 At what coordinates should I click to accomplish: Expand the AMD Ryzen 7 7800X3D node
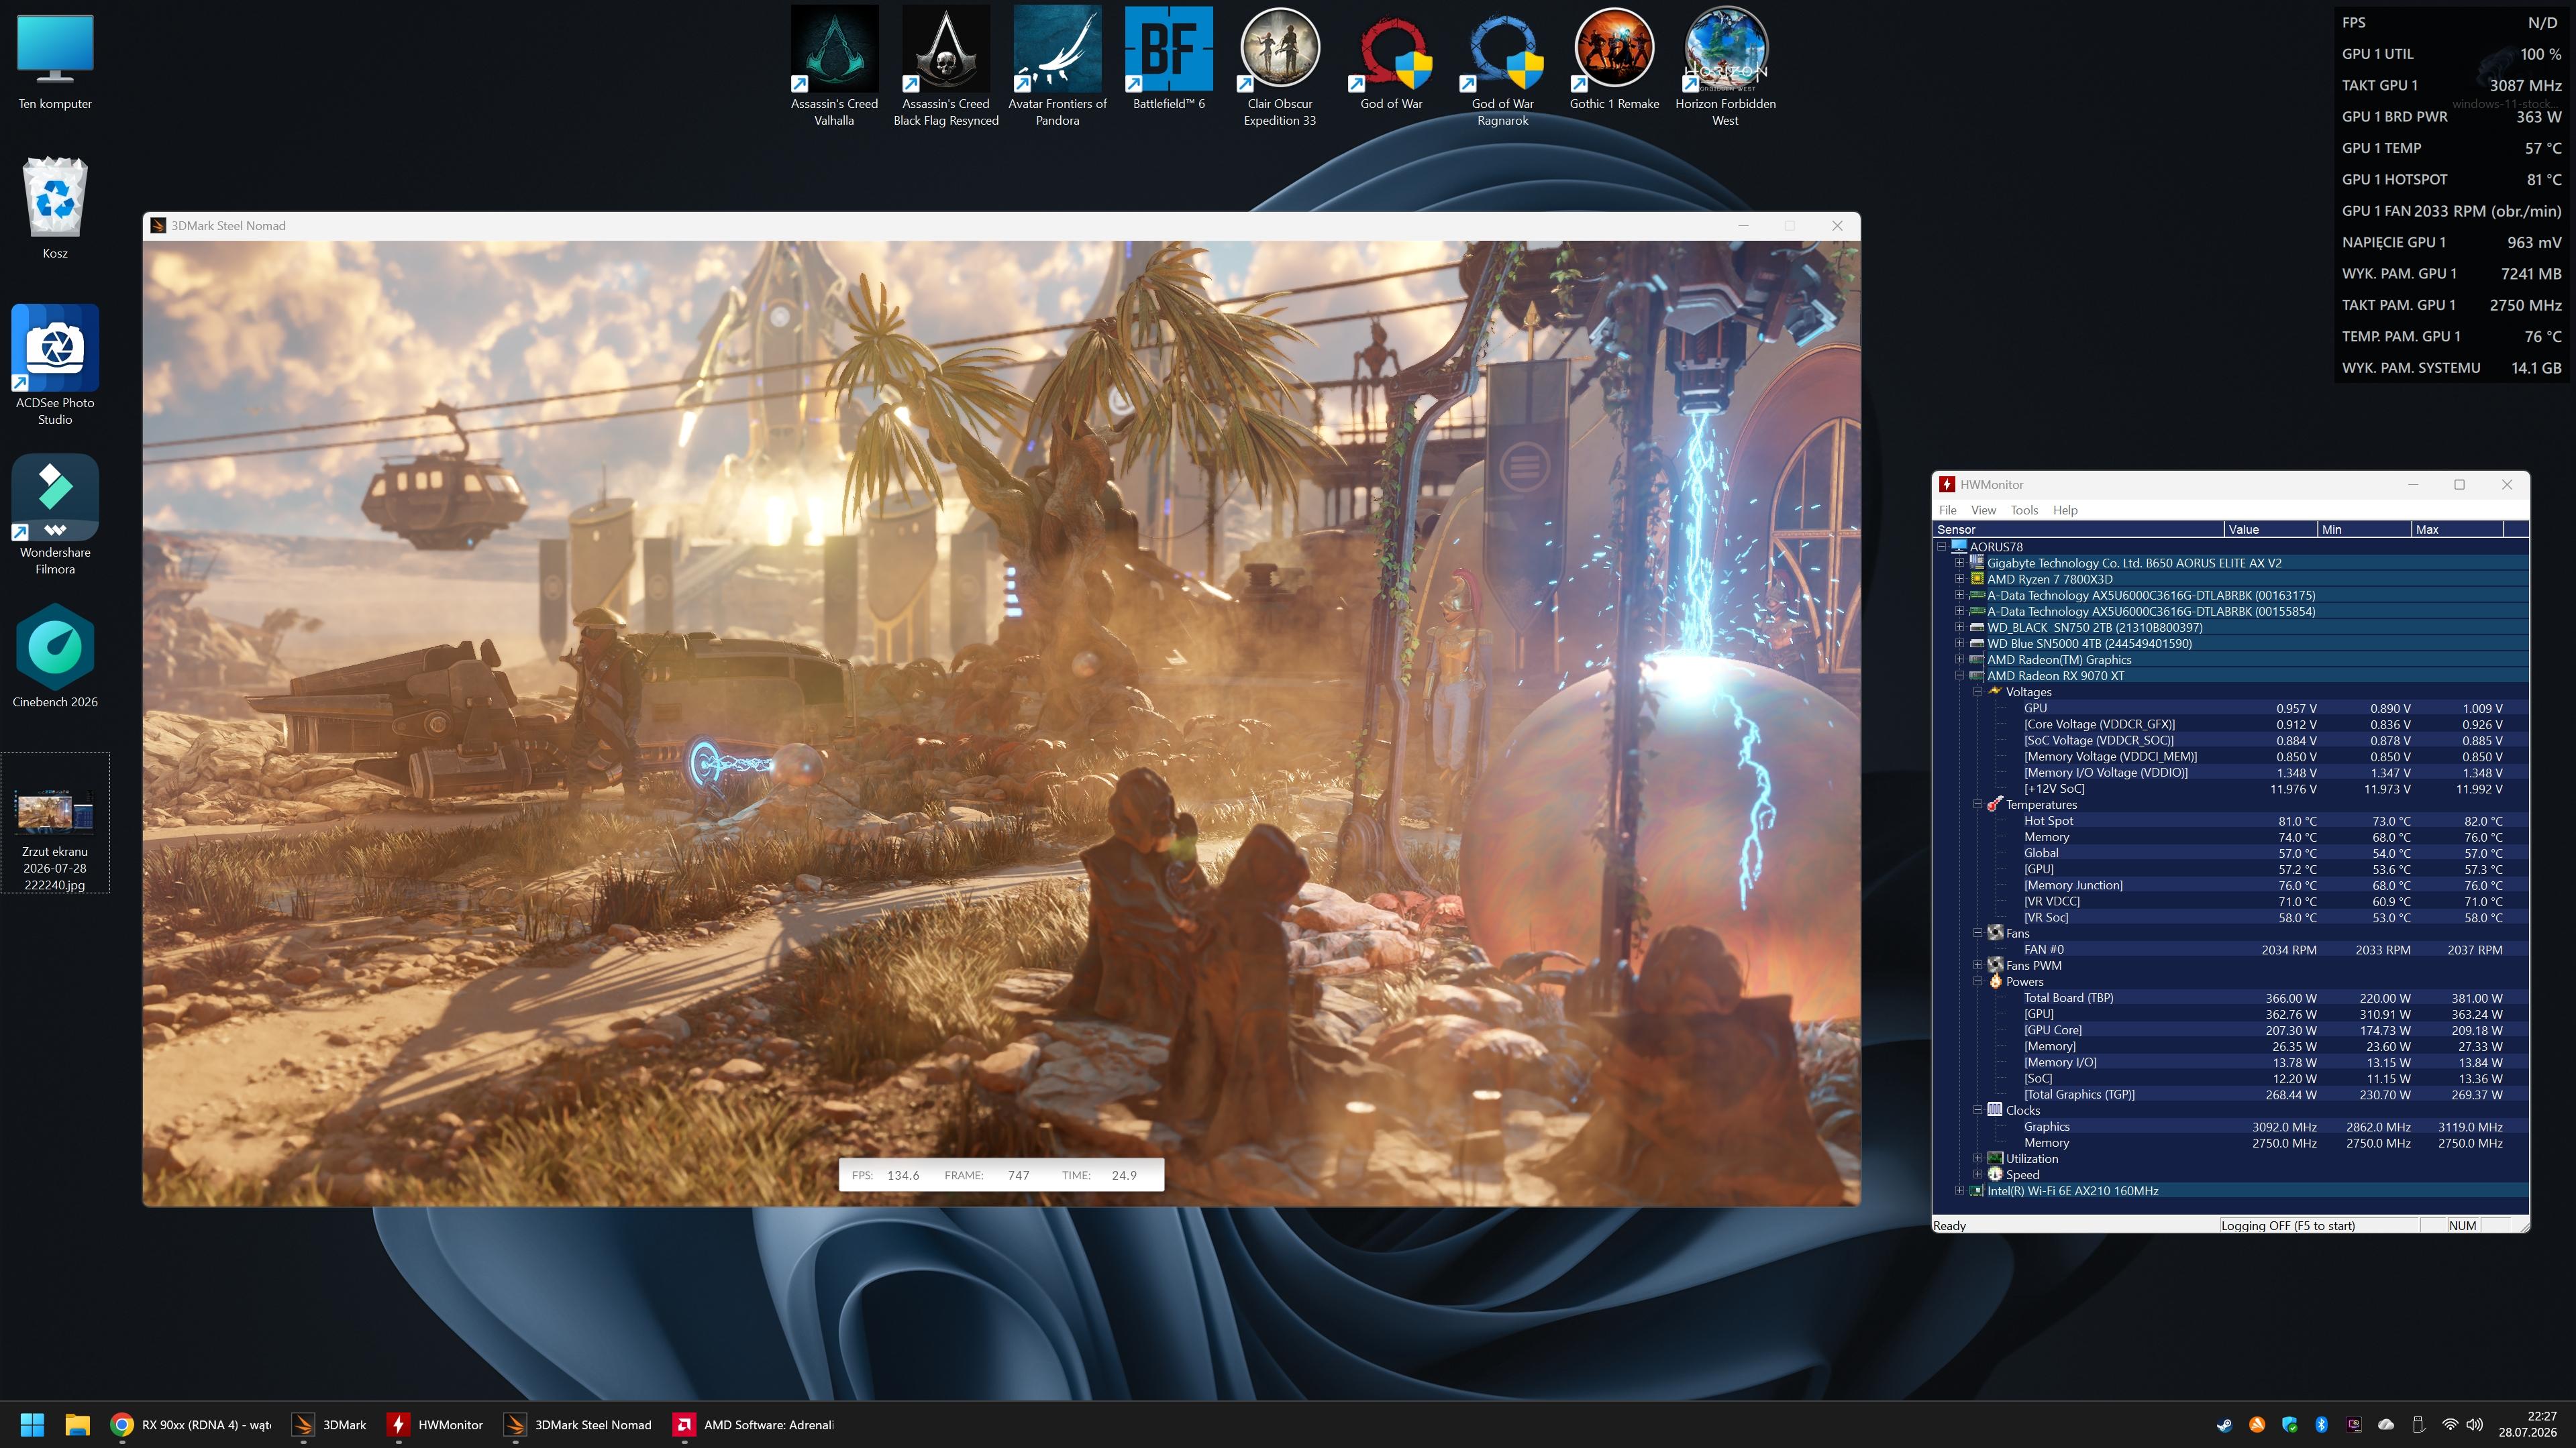(1959, 579)
